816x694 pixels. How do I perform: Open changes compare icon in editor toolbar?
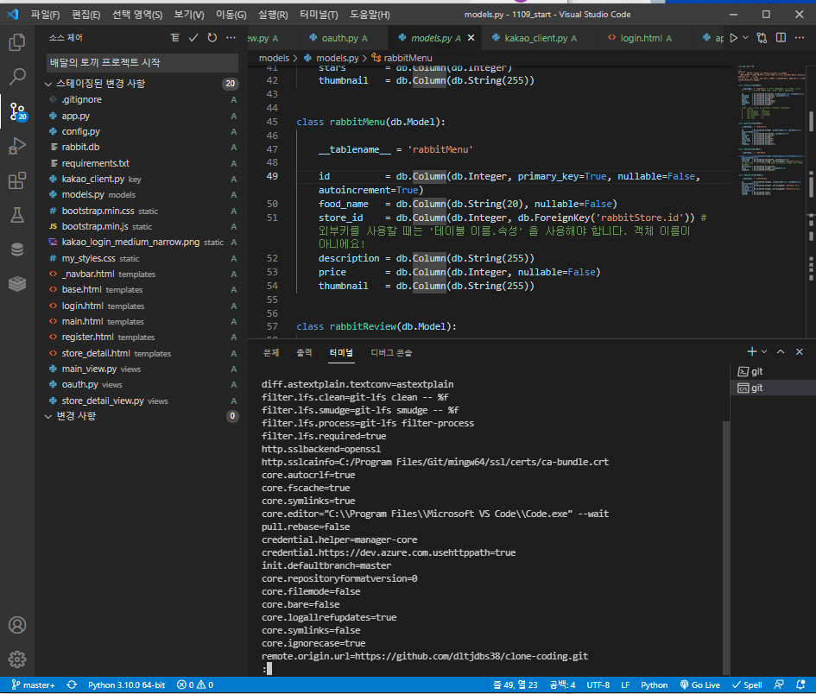click(x=762, y=37)
